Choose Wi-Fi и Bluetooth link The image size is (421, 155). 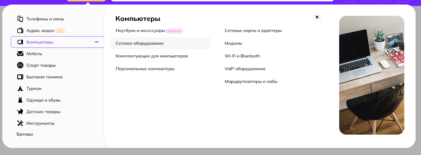[242, 56]
